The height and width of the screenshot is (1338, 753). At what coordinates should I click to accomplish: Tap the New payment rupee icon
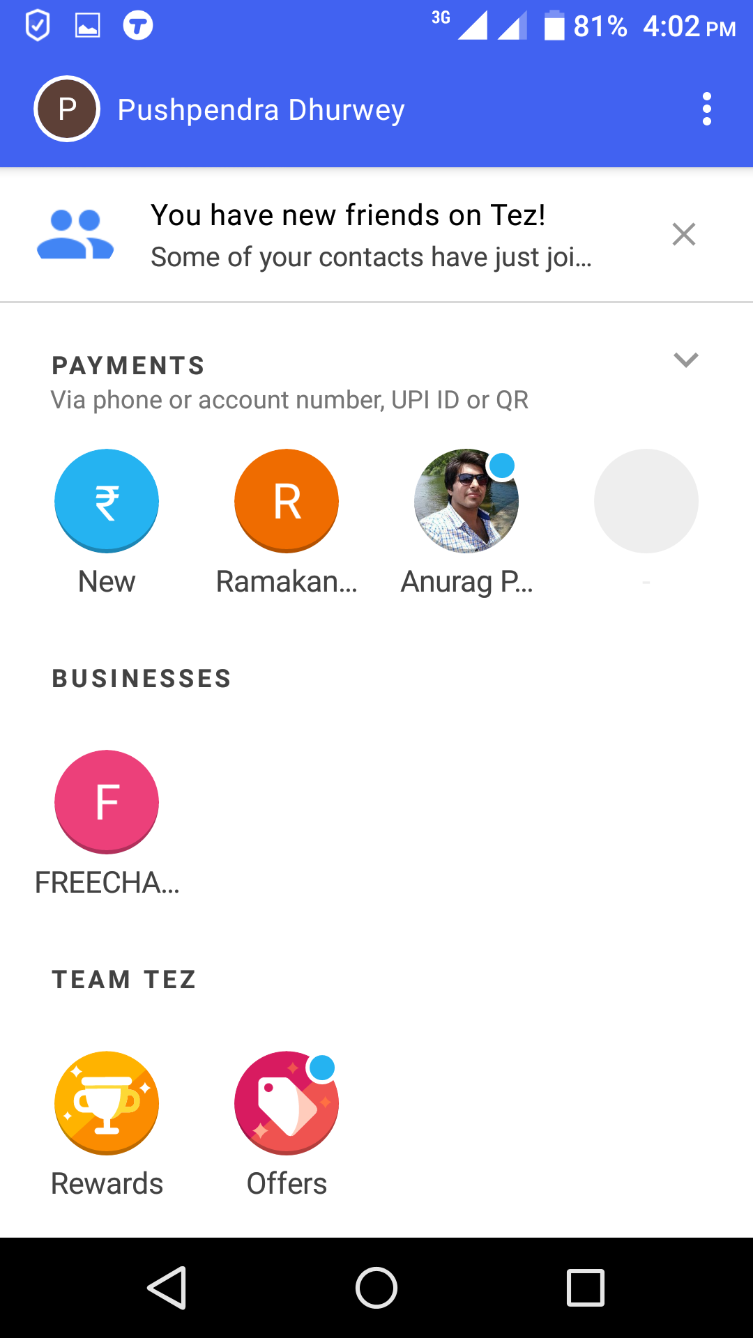click(107, 501)
